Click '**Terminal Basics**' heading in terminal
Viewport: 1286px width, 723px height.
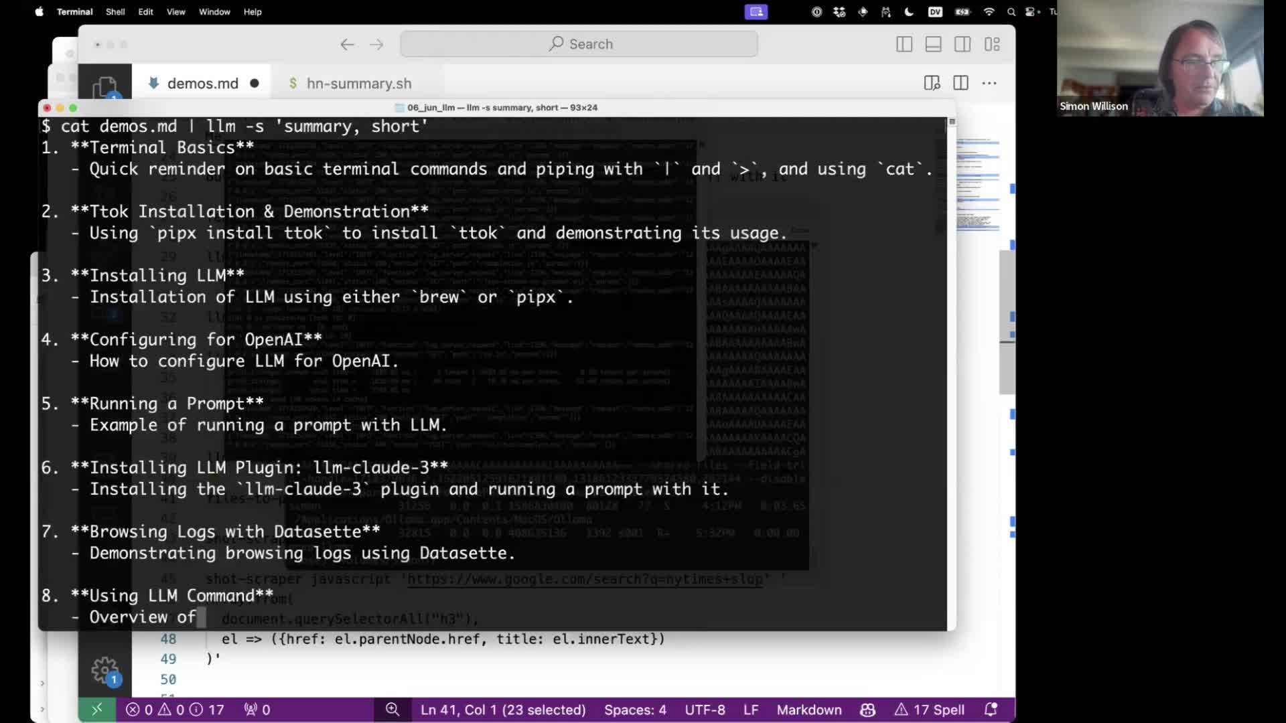(162, 147)
